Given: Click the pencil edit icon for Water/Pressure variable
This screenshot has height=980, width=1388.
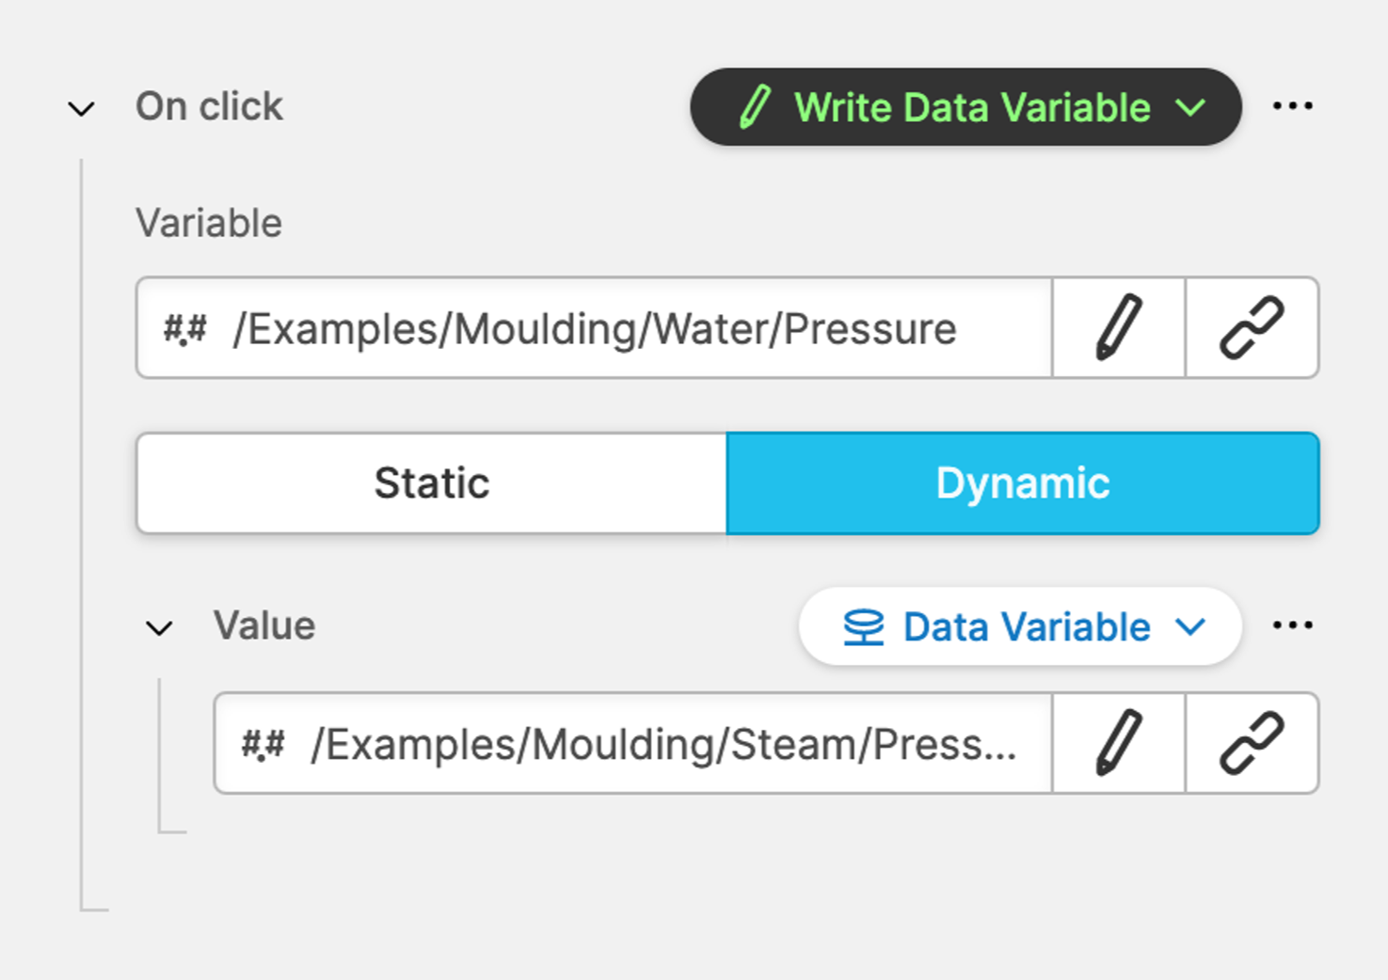Looking at the screenshot, I should (1119, 328).
